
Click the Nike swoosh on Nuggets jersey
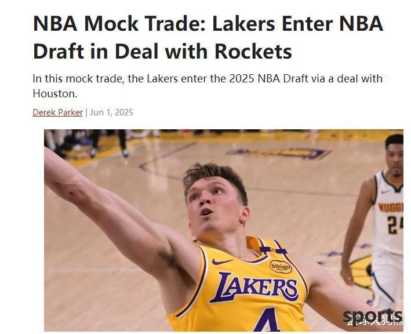click(385, 191)
